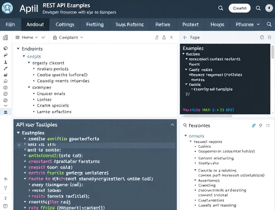This screenshot has height=210, width=275.
Task: Select the Lotites tree item
Action: 44,99
